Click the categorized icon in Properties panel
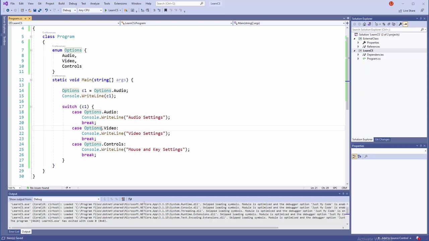Screen dimensions: 429x241 click(355, 156)
